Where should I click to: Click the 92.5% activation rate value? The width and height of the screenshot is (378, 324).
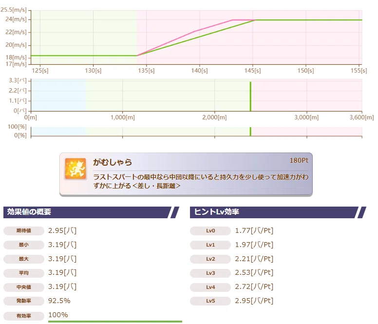click(59, 301)
